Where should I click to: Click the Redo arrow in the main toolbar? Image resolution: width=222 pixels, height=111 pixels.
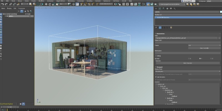point(6,4)
